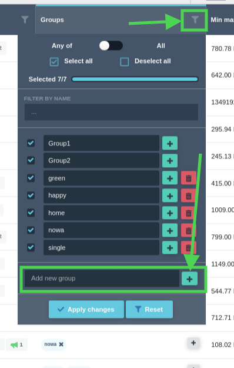Click the plus icon next to Group2
Image resolution: width=234 pixels, height=368 pixels.
pyautogui.click(x=170, y=161)
